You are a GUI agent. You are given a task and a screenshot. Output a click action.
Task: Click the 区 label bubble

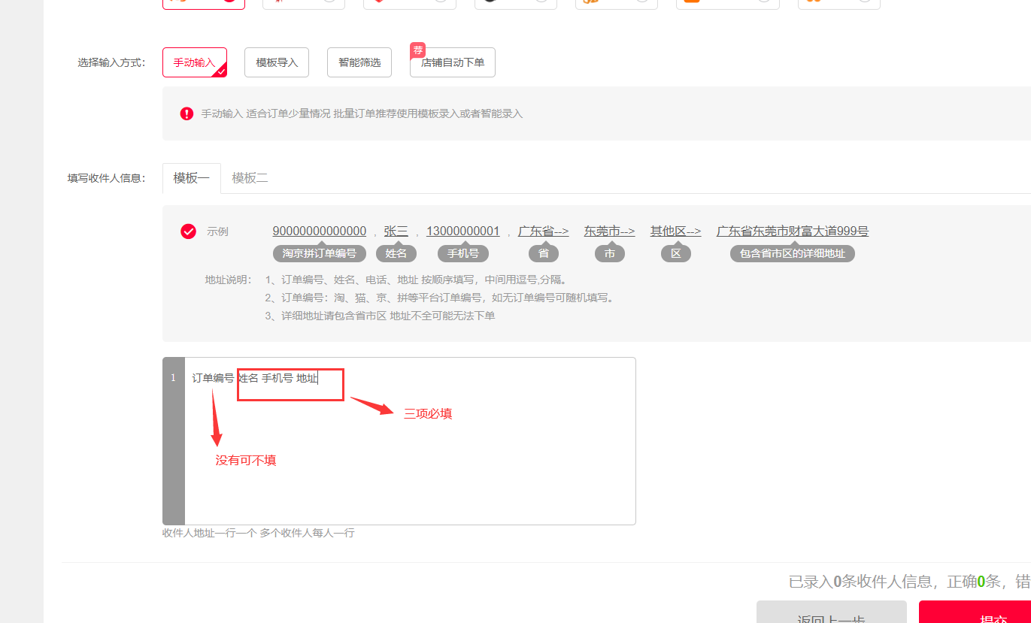[x=676, y=254]
